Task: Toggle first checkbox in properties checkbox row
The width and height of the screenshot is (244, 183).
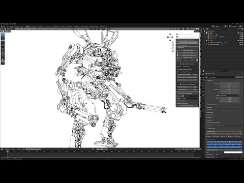Action: coord(207,136)
